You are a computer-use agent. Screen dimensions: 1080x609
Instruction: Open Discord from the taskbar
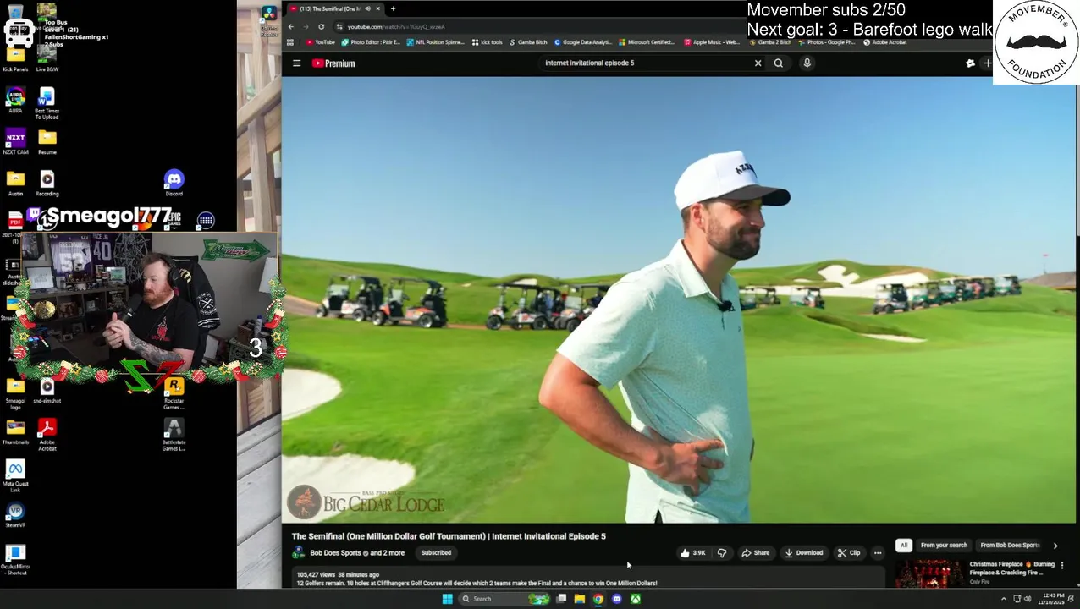(617, 599)
